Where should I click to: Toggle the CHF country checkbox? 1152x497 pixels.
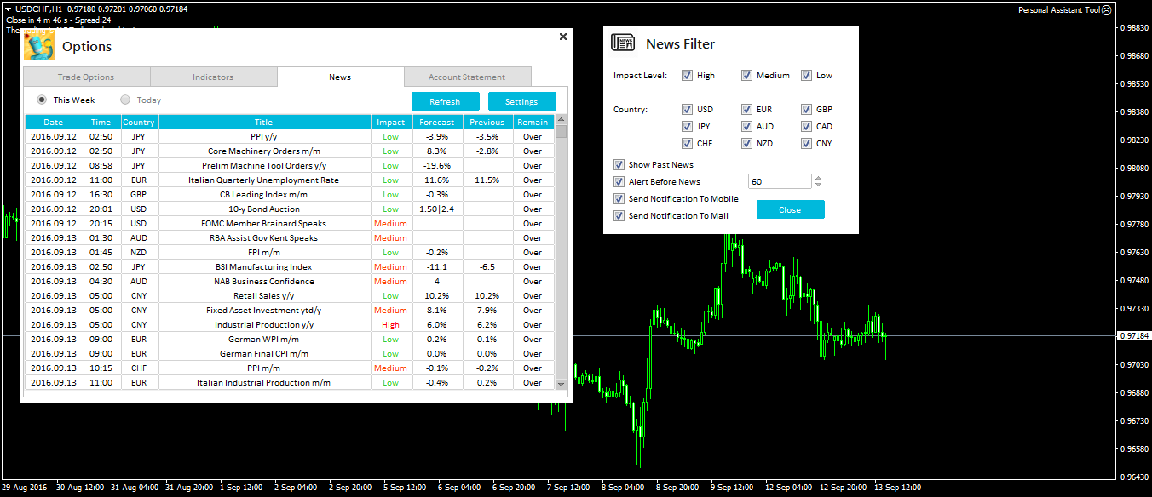pos(687,143)
